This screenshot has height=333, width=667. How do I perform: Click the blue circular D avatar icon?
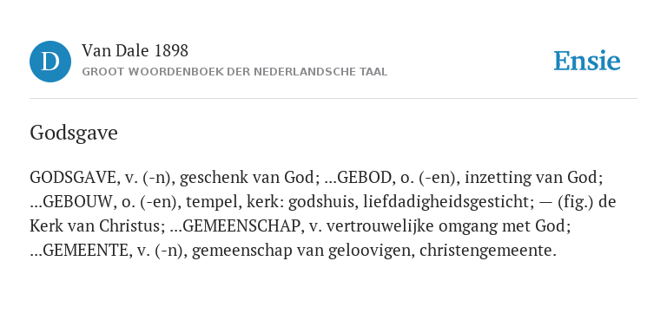tap(50, 62)
